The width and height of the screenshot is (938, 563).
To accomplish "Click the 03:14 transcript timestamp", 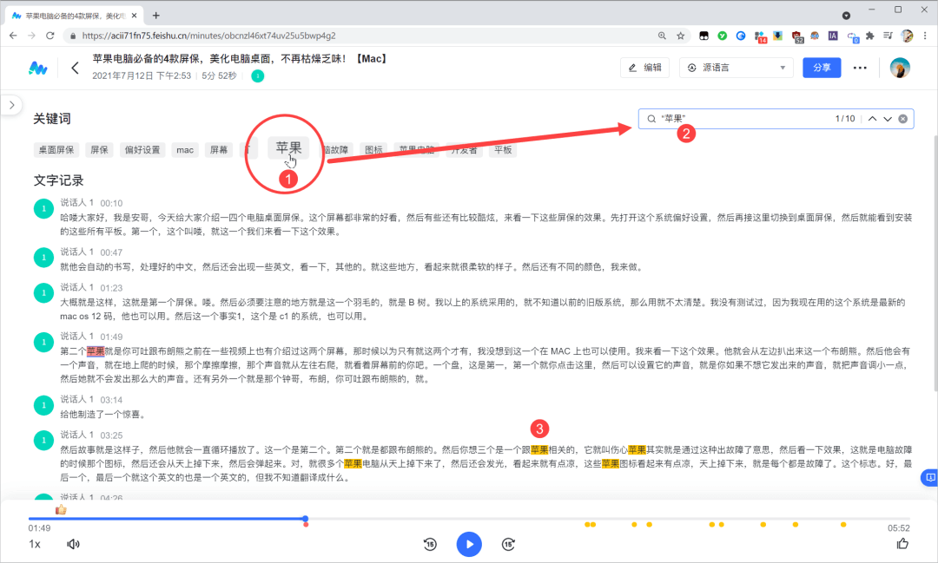I will 111,399.
